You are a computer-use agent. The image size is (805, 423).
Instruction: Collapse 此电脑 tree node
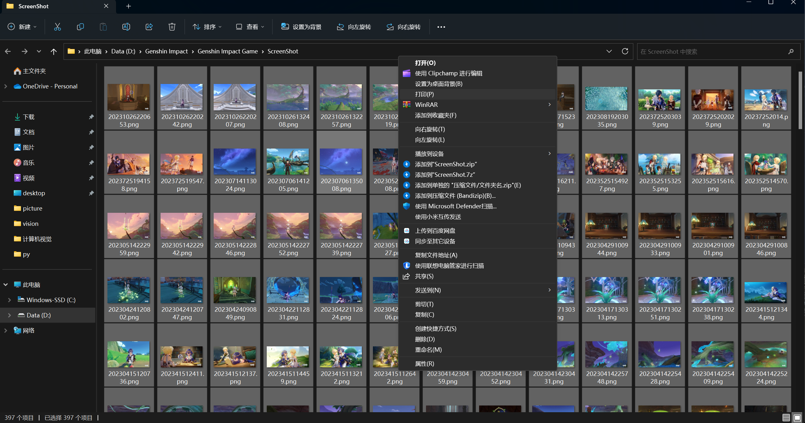5,285
